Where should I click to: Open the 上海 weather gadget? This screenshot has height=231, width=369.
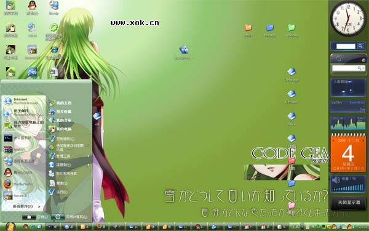click(x=348, y=87)
